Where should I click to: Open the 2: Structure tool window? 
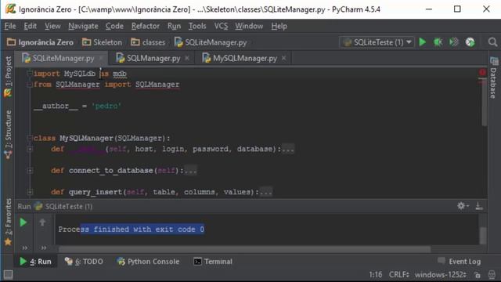click(9, 134)
